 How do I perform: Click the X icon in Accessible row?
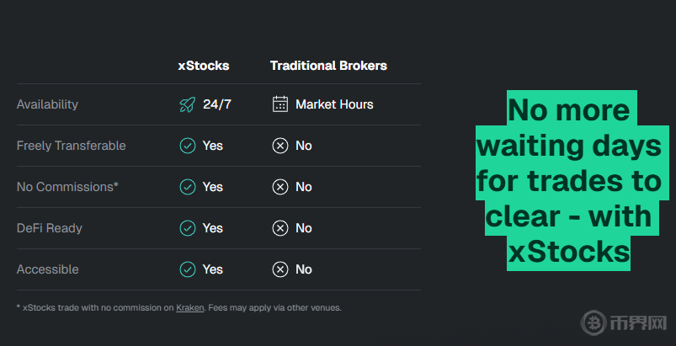[x=280, y=269]
